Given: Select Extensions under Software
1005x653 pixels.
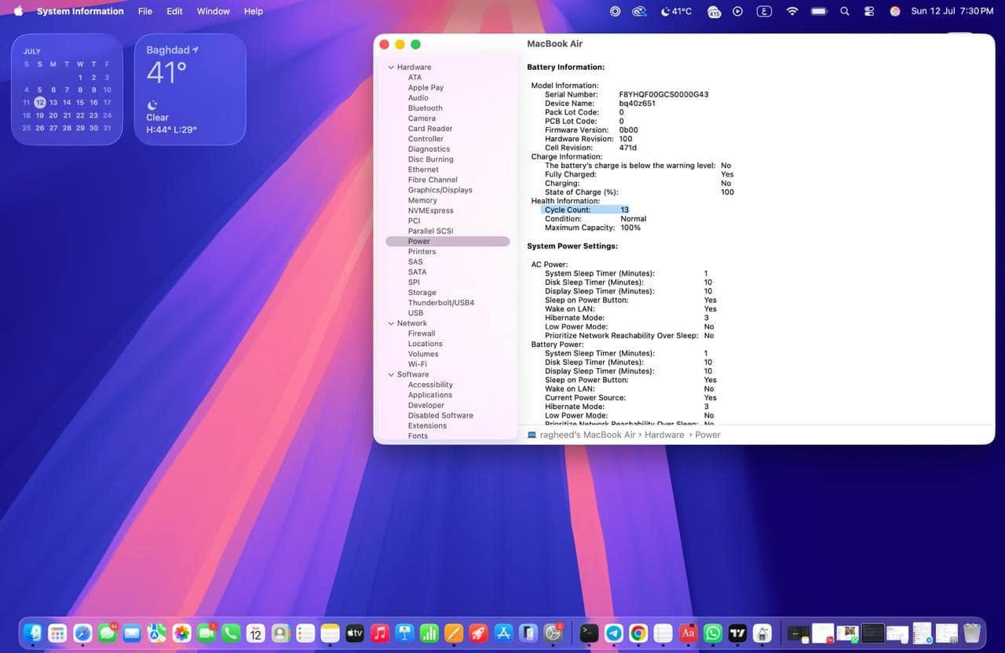Looking at the screenshot, I should click(x=427, y=425).
